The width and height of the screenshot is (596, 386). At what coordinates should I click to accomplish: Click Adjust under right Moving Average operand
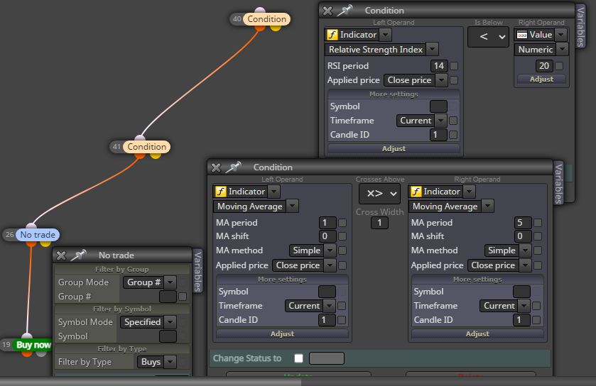pos(477,334)
